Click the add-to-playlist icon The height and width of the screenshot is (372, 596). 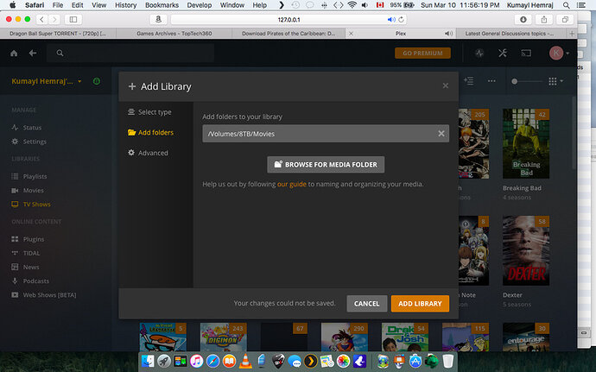pos(469,81)
